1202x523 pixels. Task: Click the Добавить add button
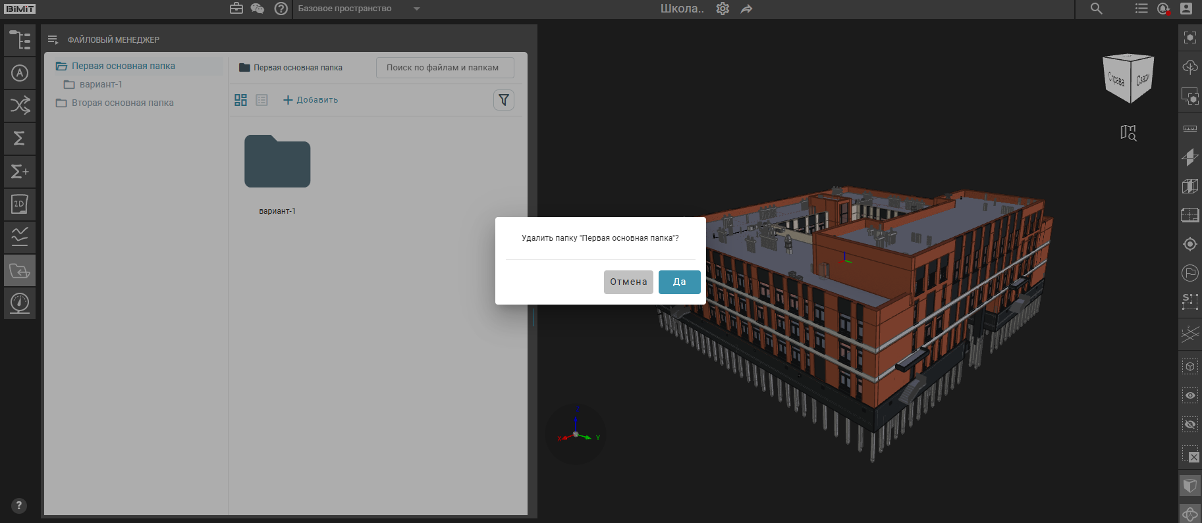coord(310,100)
